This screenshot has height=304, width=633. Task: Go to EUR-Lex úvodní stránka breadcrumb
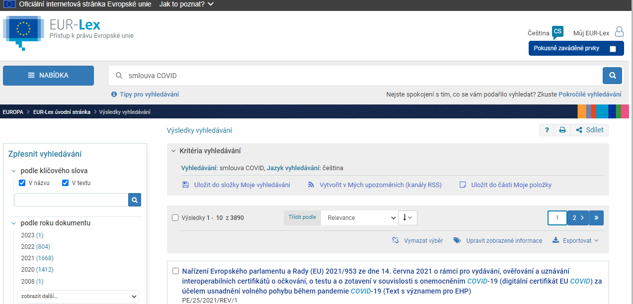62,112
